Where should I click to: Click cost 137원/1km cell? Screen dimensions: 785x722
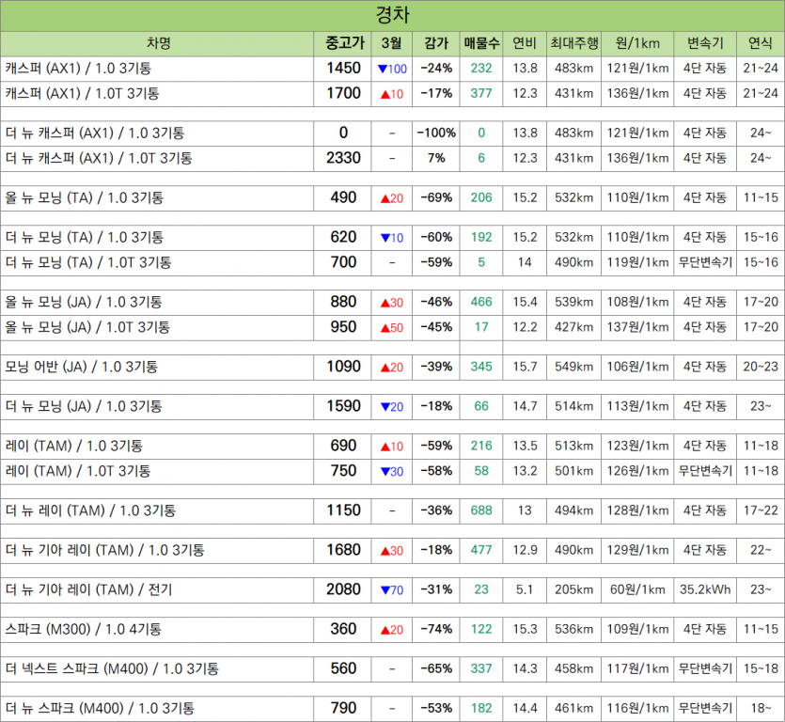pyautogui.click(x=637, y=327)
